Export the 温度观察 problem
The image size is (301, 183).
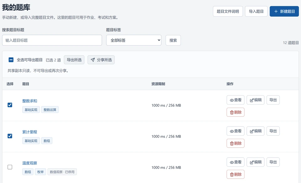tap(273, 162)
